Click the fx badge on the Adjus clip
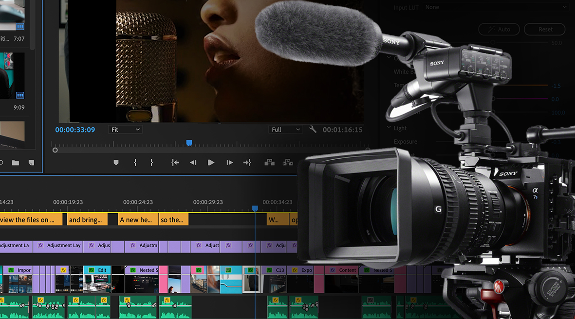The width and height of the screenshot is (575, 319). point(92,246)
